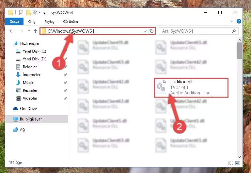Viewport: 251px width, 173px height.
Task: Click the audition.dll gear file icon
Action: click(x=161, y=86)
